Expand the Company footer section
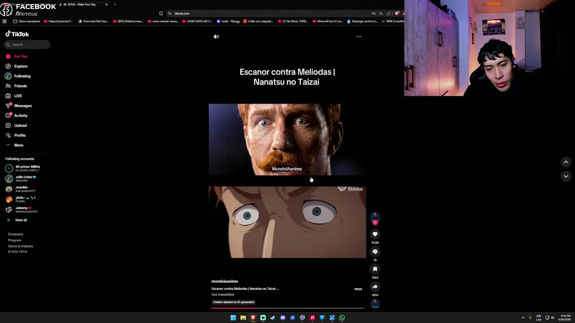 pyautogui.click(x=15, y=234)
